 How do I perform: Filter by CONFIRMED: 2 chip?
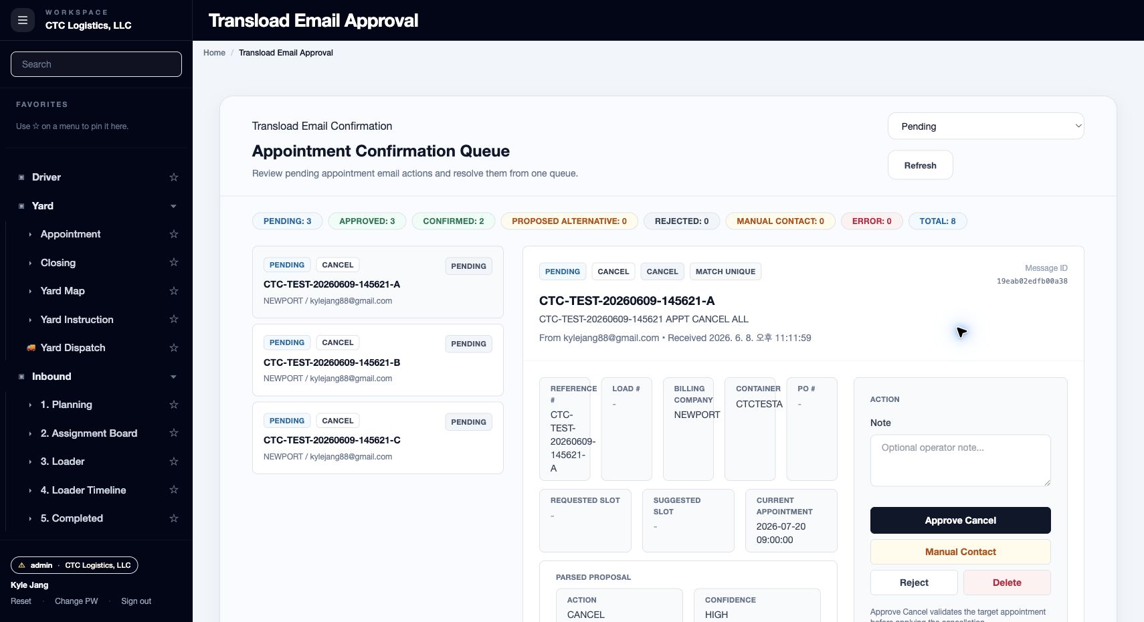click(x=453, y=221)
